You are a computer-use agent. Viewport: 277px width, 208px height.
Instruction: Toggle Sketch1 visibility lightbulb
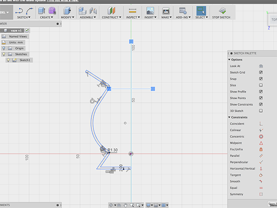coord(8,60)
